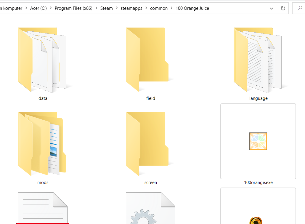Navigate to Steam breadcrumb
The width and height of the screenshot is (305, 224).
[107, 8]
